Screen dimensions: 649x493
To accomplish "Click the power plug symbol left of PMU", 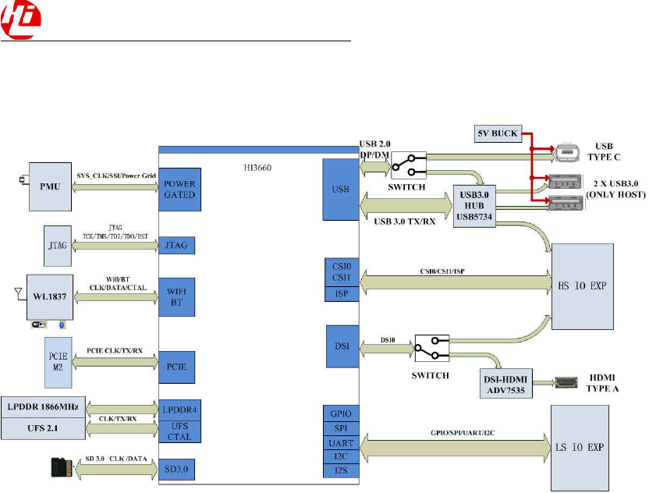I will click(x=24, y=179).
